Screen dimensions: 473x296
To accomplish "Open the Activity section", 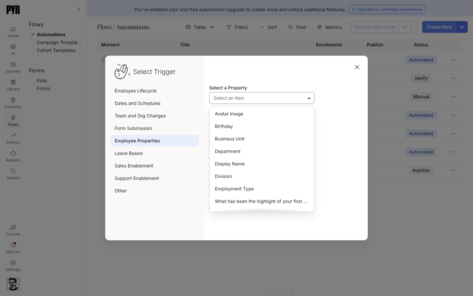I will [13, 138].
